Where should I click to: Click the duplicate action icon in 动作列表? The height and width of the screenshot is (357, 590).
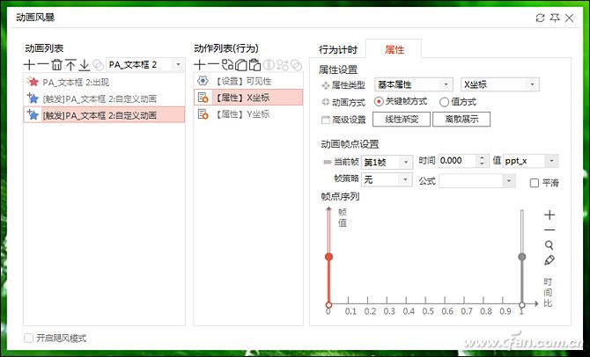coord(227,65)
